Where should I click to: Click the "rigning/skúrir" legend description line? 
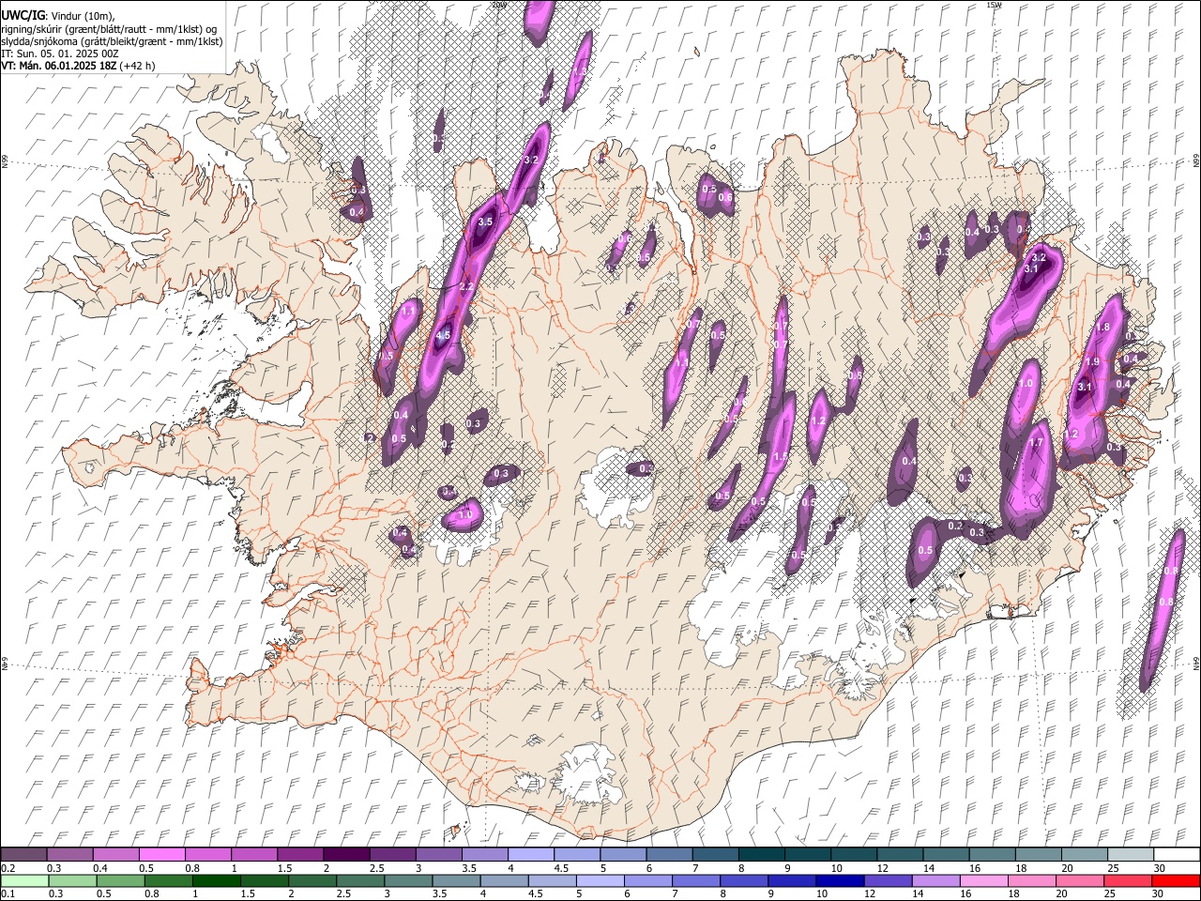tap(109, 28)
